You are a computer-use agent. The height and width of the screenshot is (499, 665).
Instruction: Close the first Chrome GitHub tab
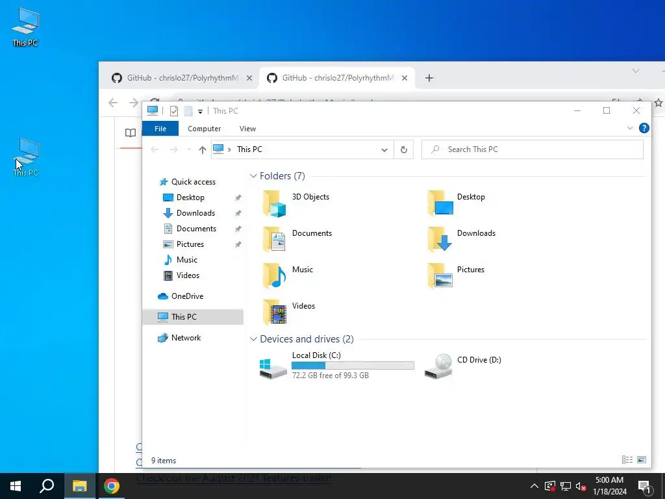(x=249, y=78)
